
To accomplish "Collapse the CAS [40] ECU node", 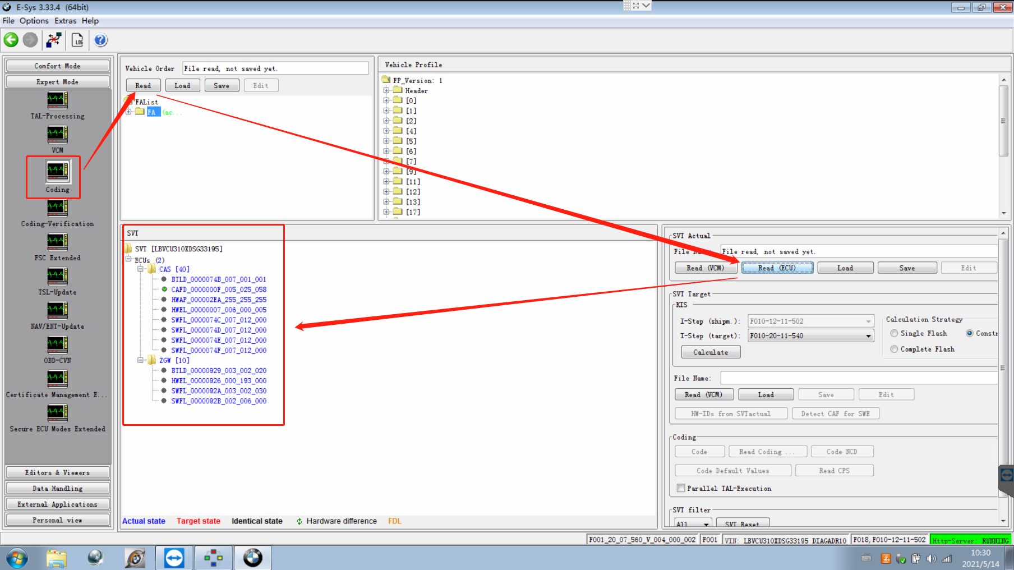I will [x=141, y=269].
